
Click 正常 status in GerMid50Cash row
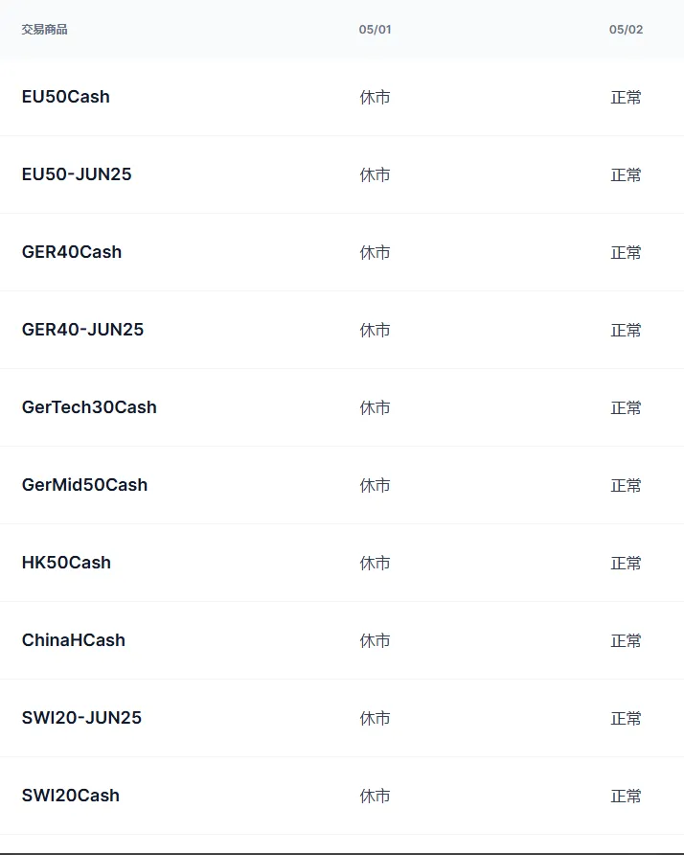click(626, 486)
